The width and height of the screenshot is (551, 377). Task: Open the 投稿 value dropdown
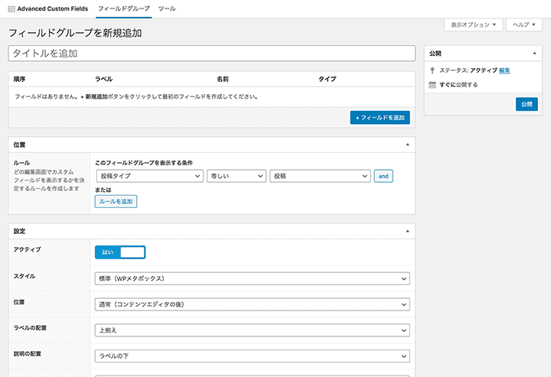[320, 176]
